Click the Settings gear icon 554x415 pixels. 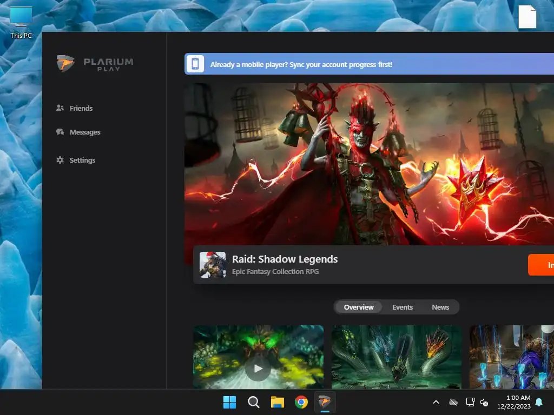click(60, 160)
